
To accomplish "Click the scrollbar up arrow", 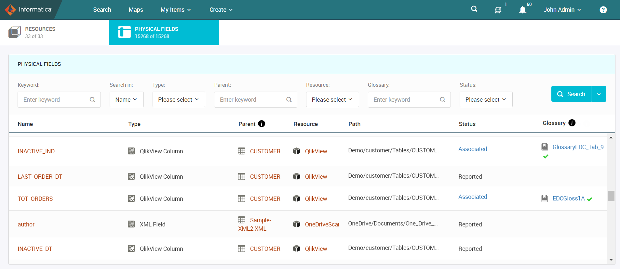I will pyautogui.click(x=611, y=138).
